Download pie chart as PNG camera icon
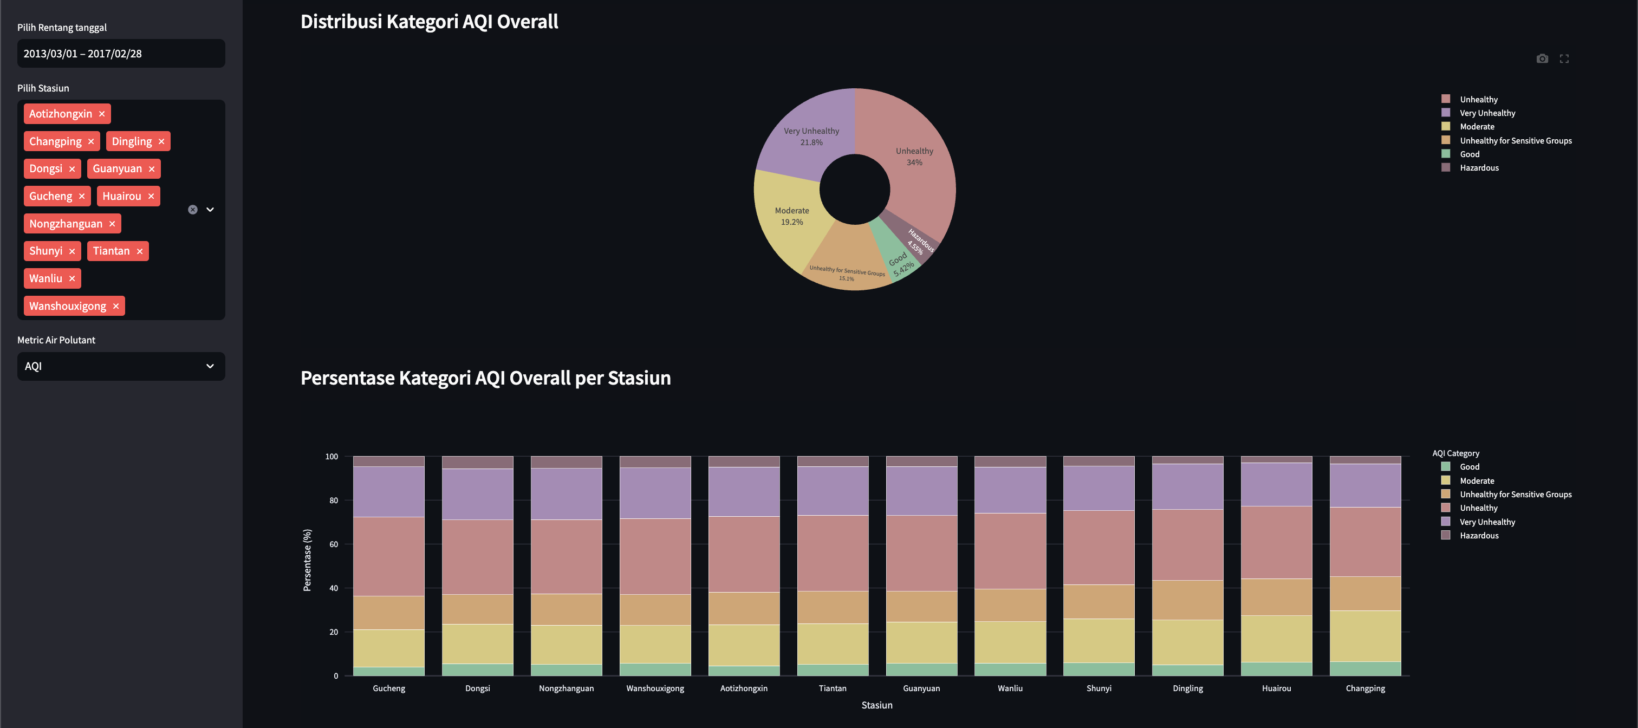The height and width of the screenshot is (728, 1638). (x=1542, y=58)
